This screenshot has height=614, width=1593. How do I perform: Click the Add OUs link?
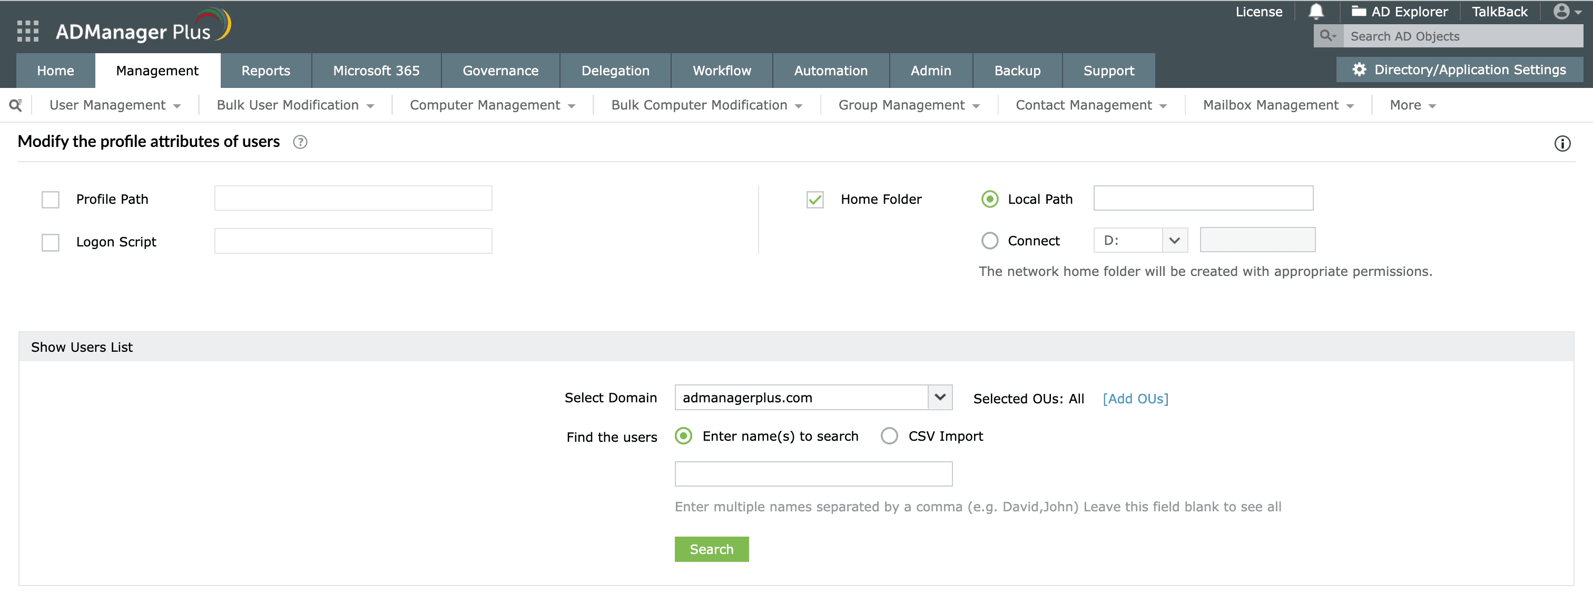[1135, 399]
